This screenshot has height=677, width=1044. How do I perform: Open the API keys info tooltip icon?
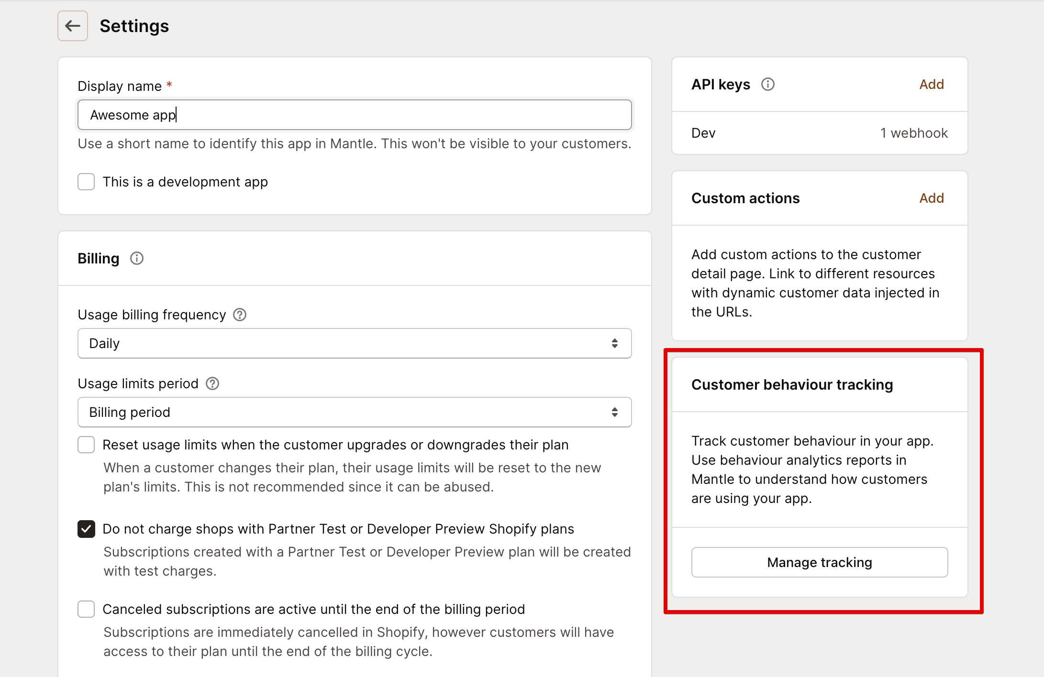768,84
